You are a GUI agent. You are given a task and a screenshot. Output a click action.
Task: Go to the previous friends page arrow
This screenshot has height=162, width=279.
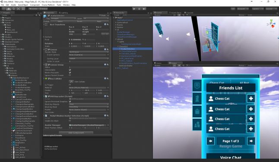click(210, 141)
